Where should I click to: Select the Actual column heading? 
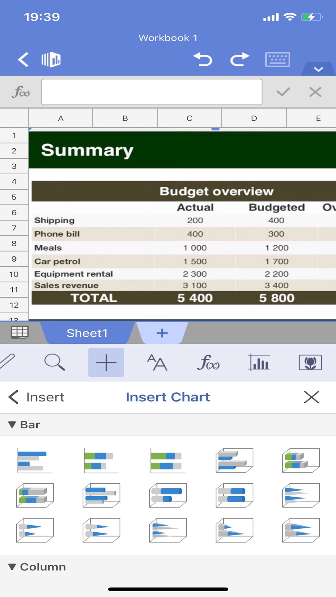tap(195, 207)
